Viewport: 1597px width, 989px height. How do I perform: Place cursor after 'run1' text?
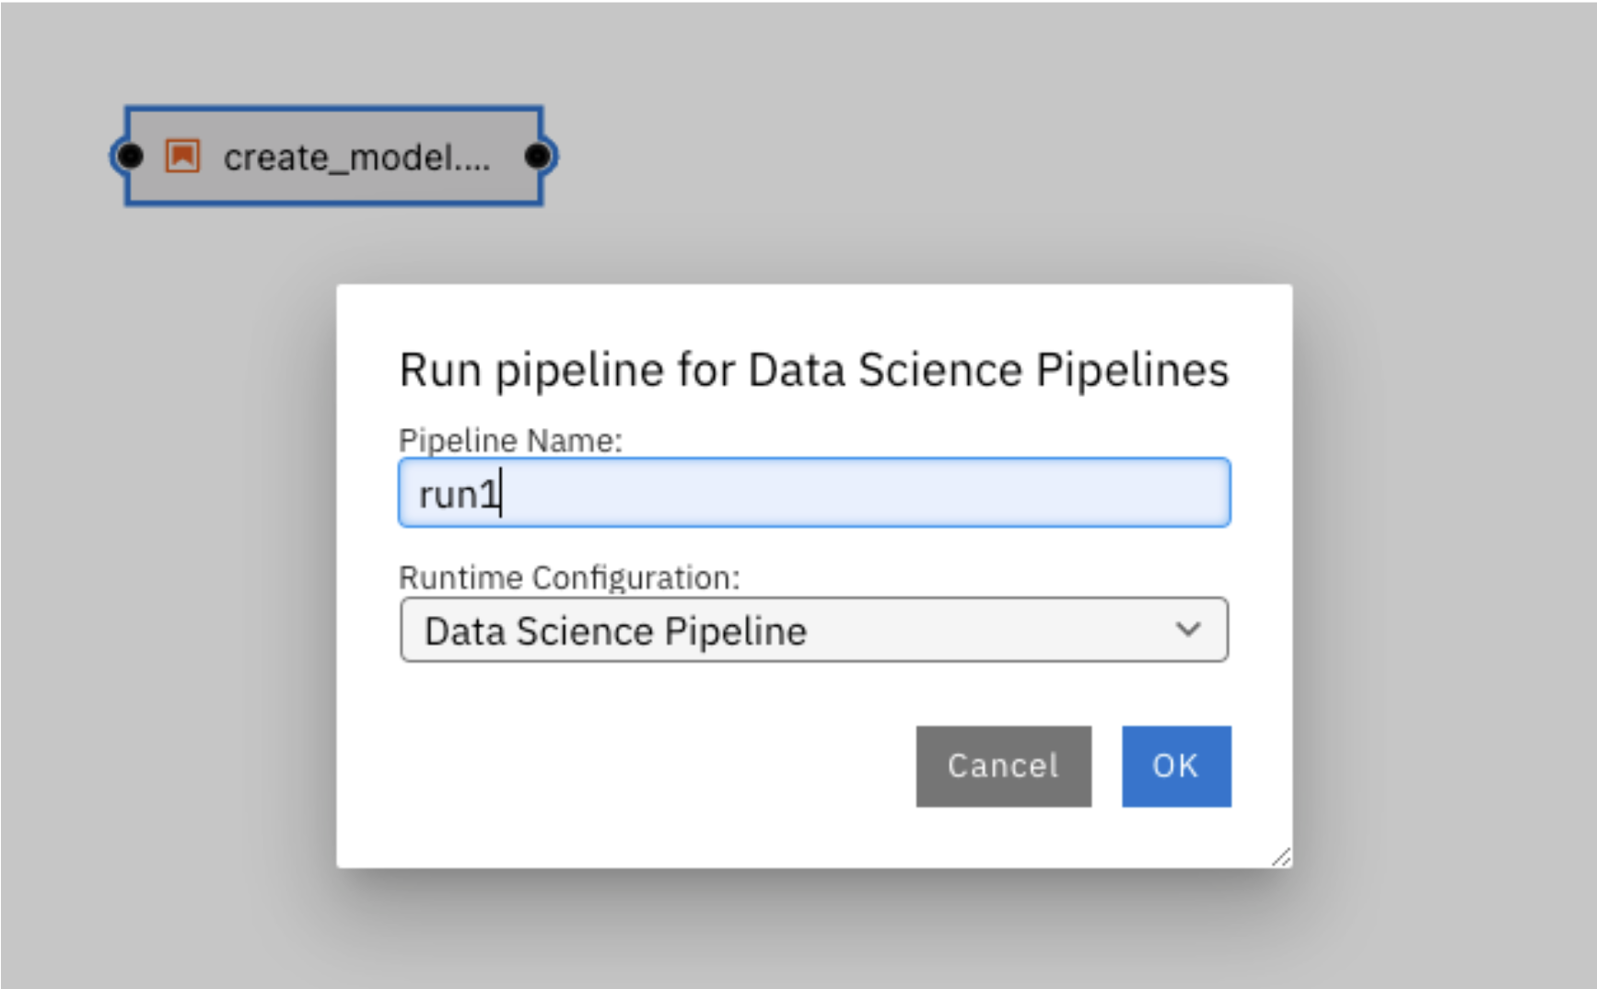click(502, 494)
